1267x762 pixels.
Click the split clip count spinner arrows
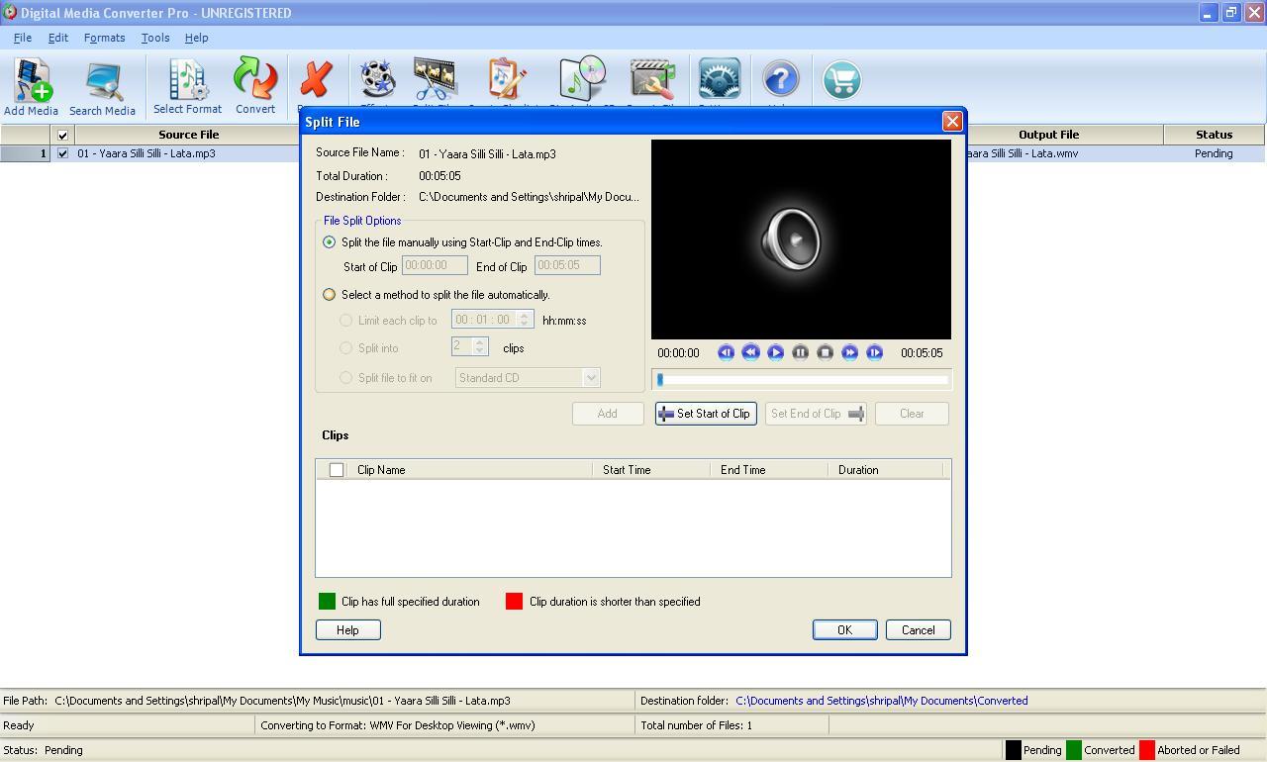click(480, 346)
